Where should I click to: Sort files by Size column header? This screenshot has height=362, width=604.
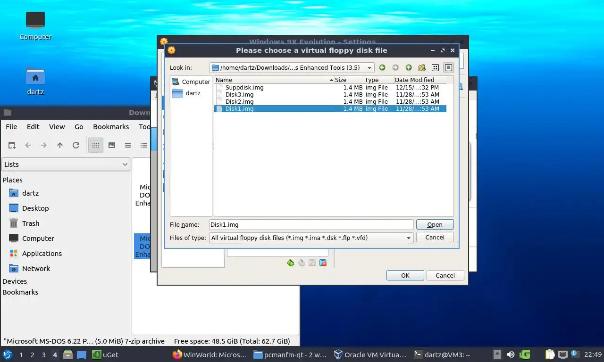pyautogui.click(x=349, y=80)
